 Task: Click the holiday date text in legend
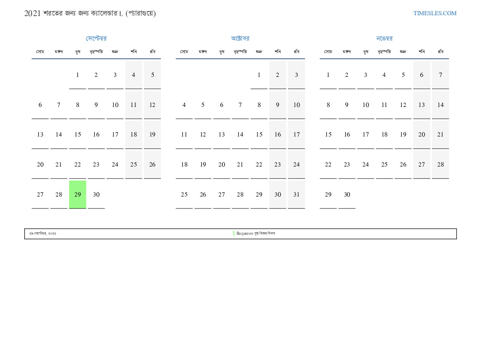[x=42, y=234]
